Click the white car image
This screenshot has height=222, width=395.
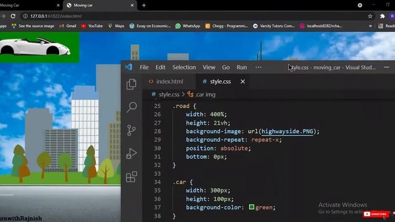click(35, 47)
